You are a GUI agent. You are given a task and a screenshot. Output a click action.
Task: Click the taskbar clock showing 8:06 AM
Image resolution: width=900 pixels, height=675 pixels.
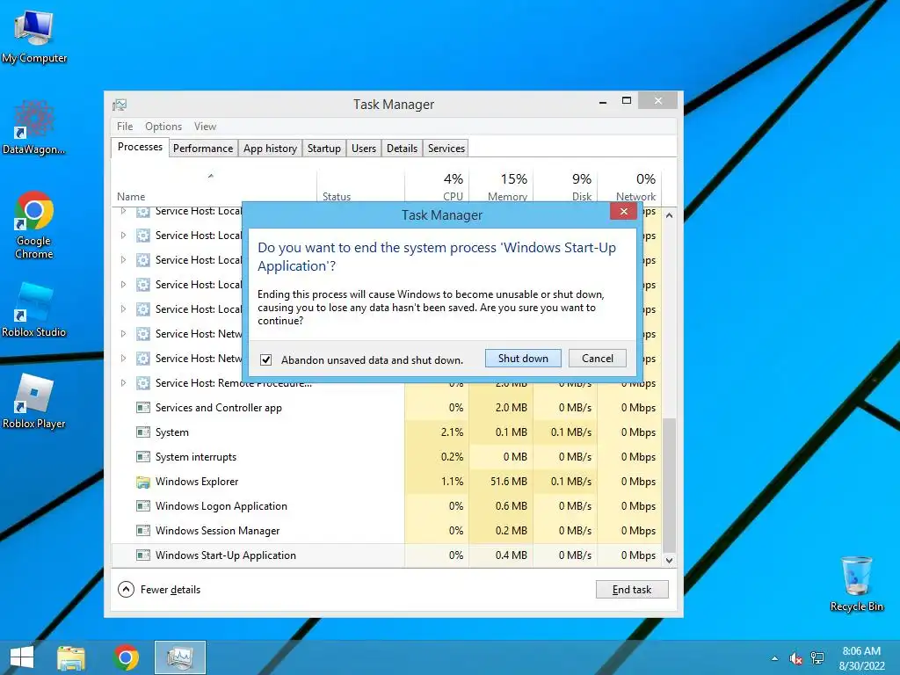click(861, 658)
